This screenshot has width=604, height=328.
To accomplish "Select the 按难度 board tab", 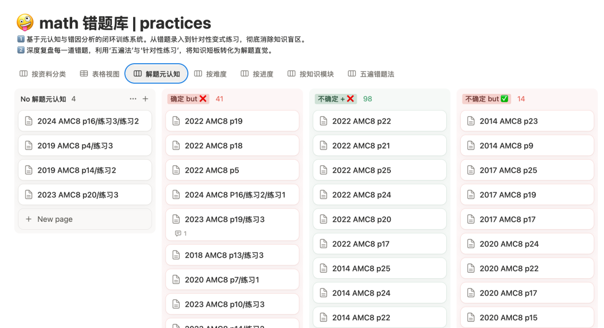I will coord(210,74).
